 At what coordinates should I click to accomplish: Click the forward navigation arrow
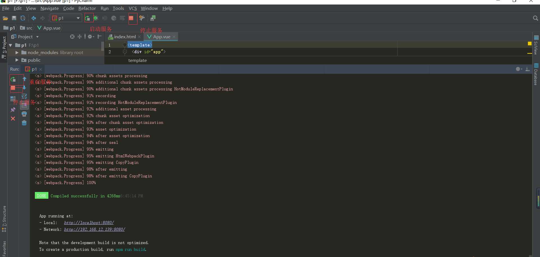point(42,18)
